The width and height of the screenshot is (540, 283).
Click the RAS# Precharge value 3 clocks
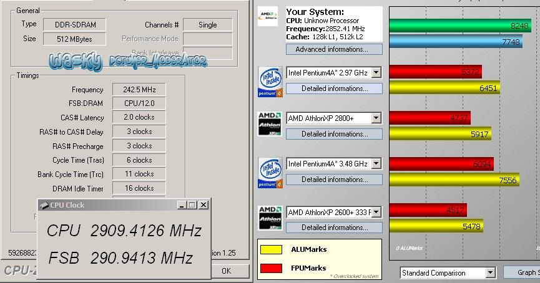point(139,146)
